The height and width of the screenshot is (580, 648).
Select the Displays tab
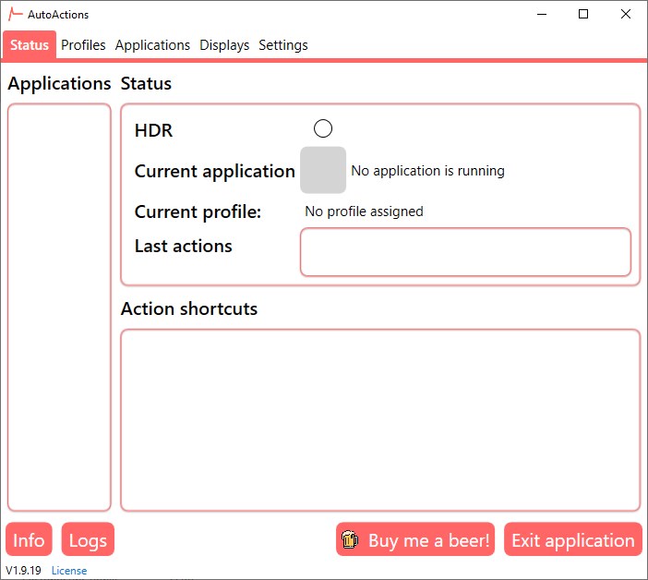(224, 45)
